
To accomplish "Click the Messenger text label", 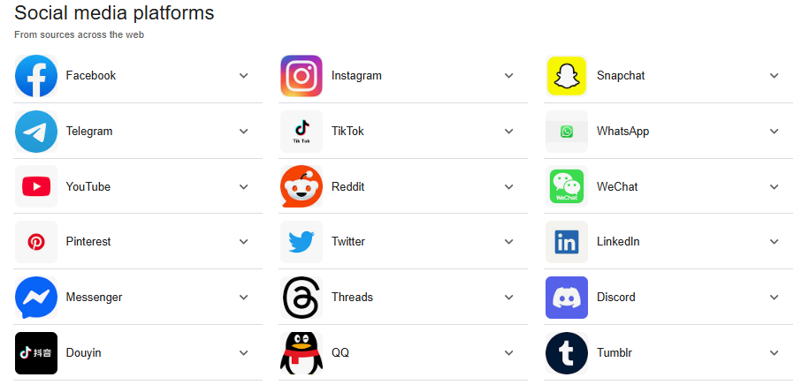I will pyautogui.click(x=94, y=298).
